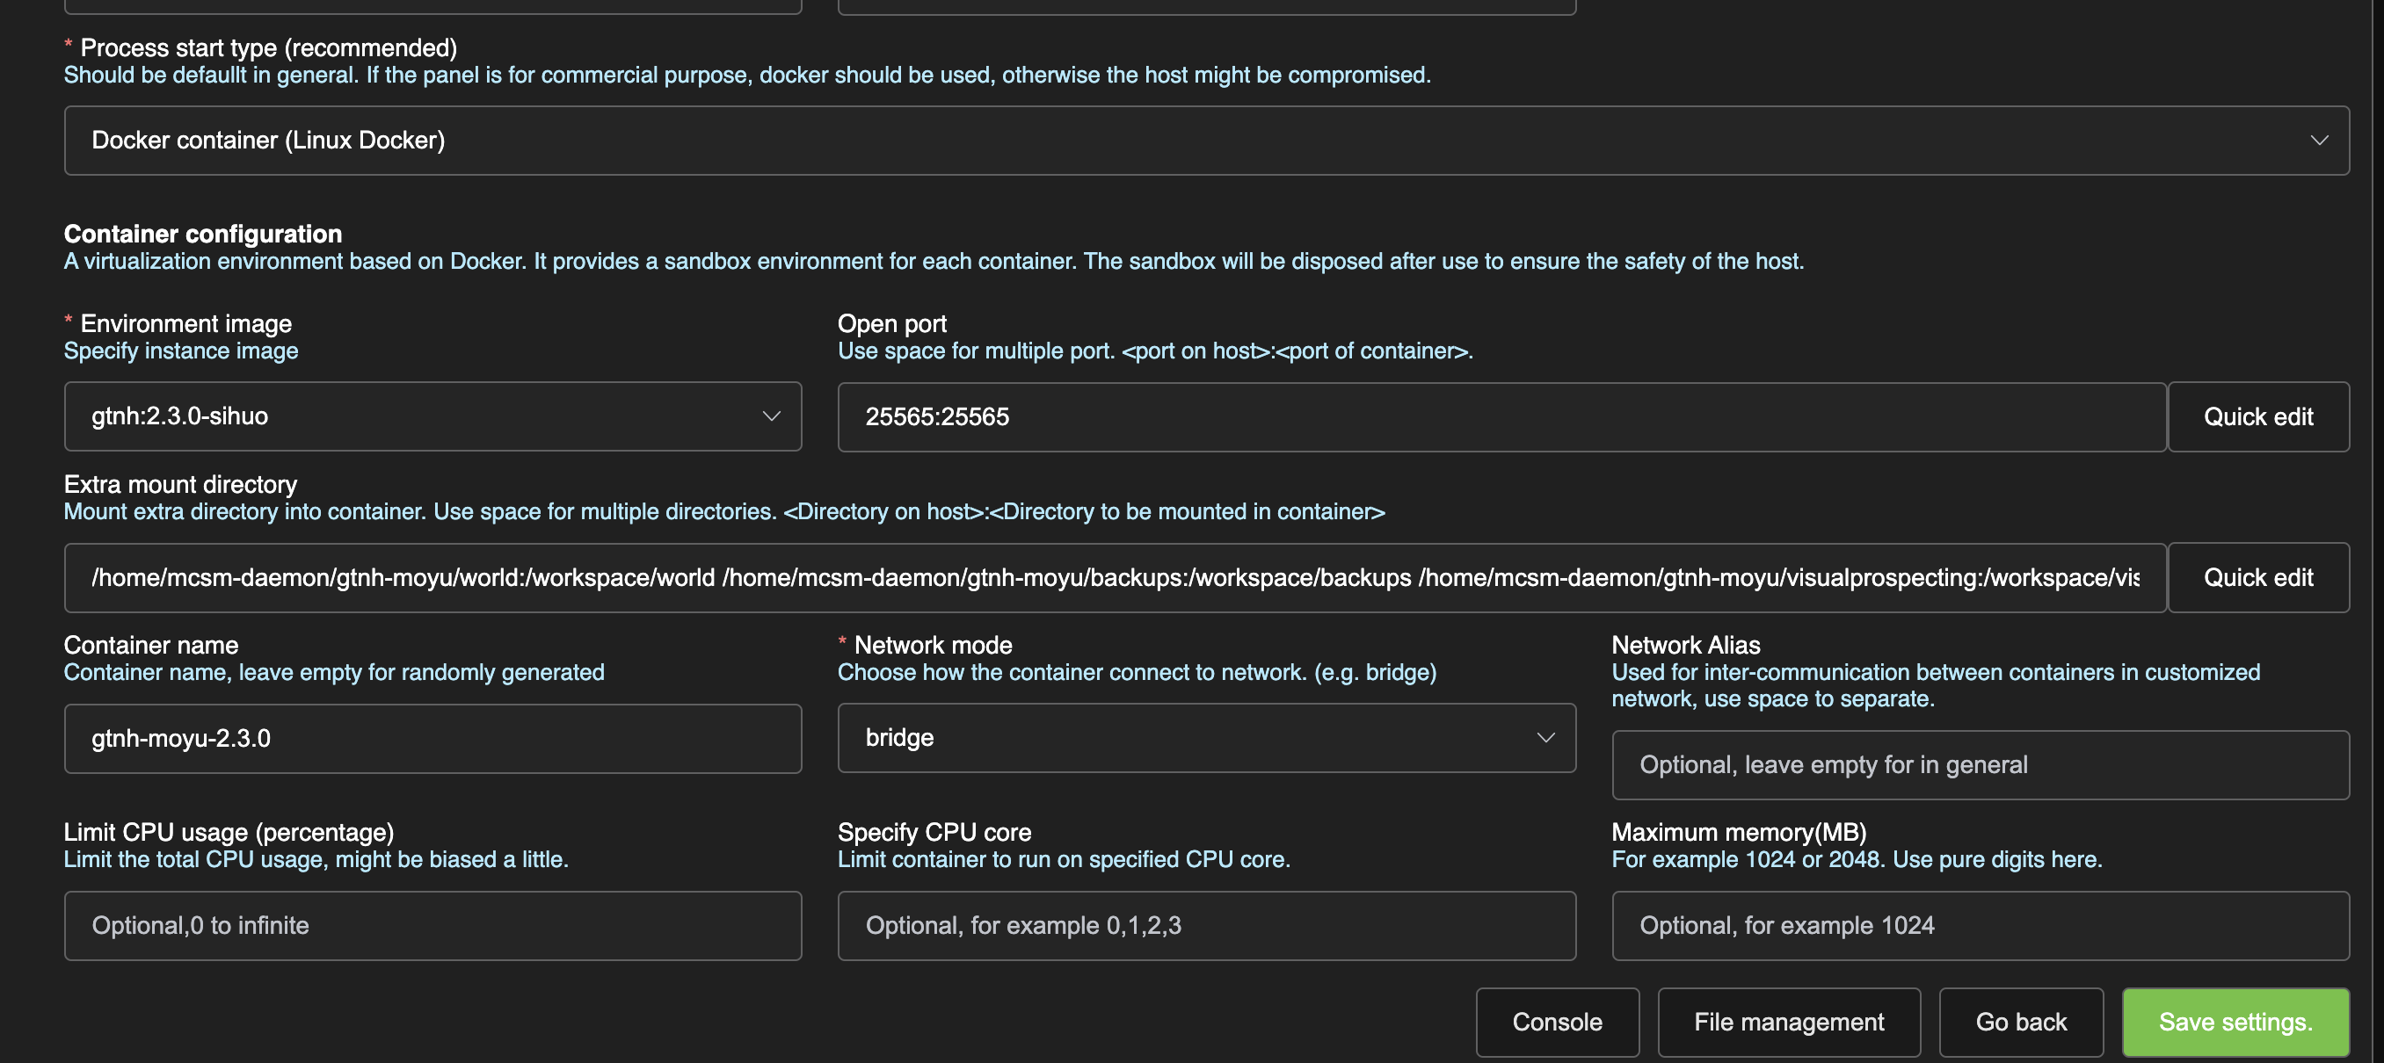Open File management

click(x=1788, y=1023)
